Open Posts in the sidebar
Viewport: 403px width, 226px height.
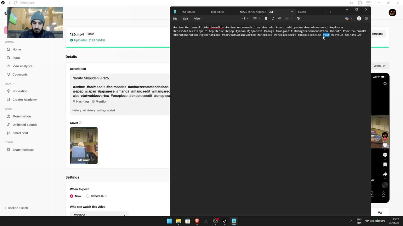tap(16, 58)
